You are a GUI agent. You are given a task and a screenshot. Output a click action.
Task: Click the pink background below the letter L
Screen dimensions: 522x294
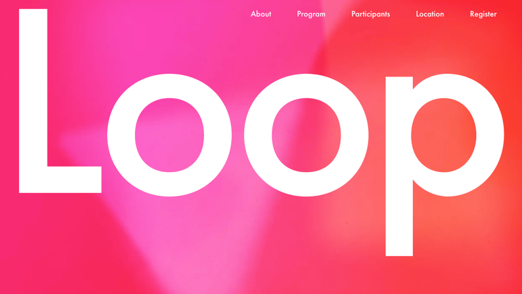pyautogui.click(x=50, y=243)
